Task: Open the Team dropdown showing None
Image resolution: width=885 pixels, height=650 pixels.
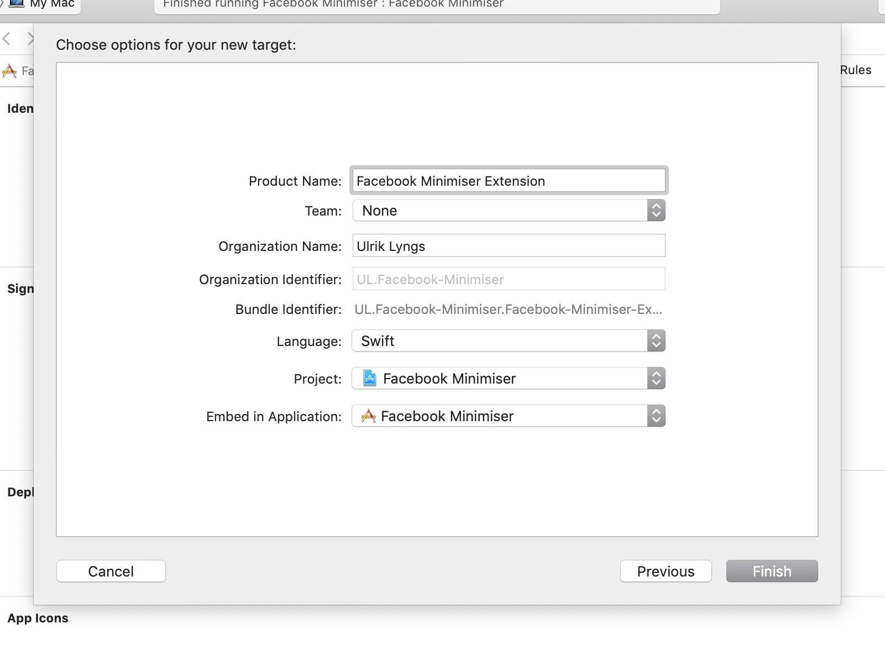Action: pyautogui.click(x=509, y=211)
